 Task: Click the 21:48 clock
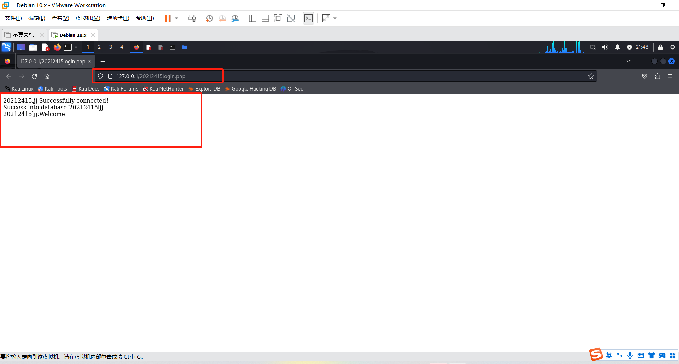642,47
